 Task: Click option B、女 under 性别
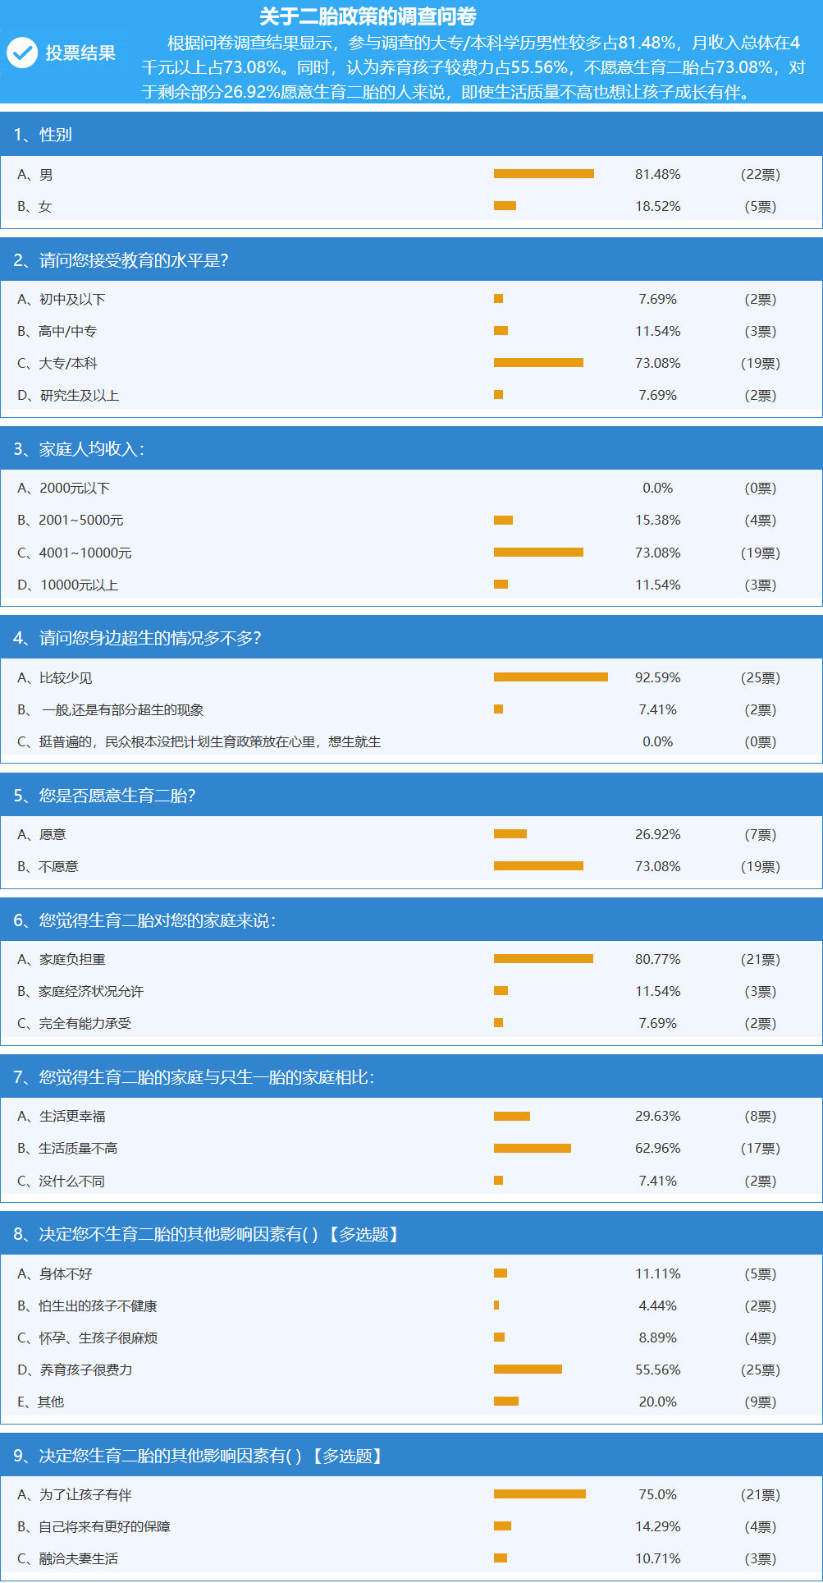[x=34, y=207]
